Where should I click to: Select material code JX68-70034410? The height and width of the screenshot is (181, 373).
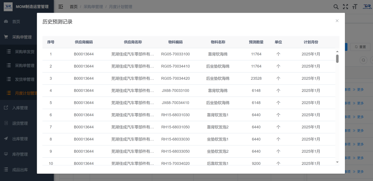tap(175, 103)
